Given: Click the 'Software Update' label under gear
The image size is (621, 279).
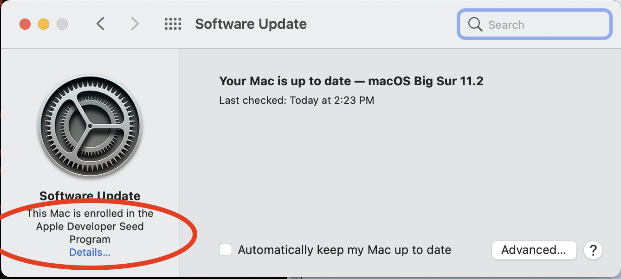Looking at the screenshot, I should click(x=90, y=196).
